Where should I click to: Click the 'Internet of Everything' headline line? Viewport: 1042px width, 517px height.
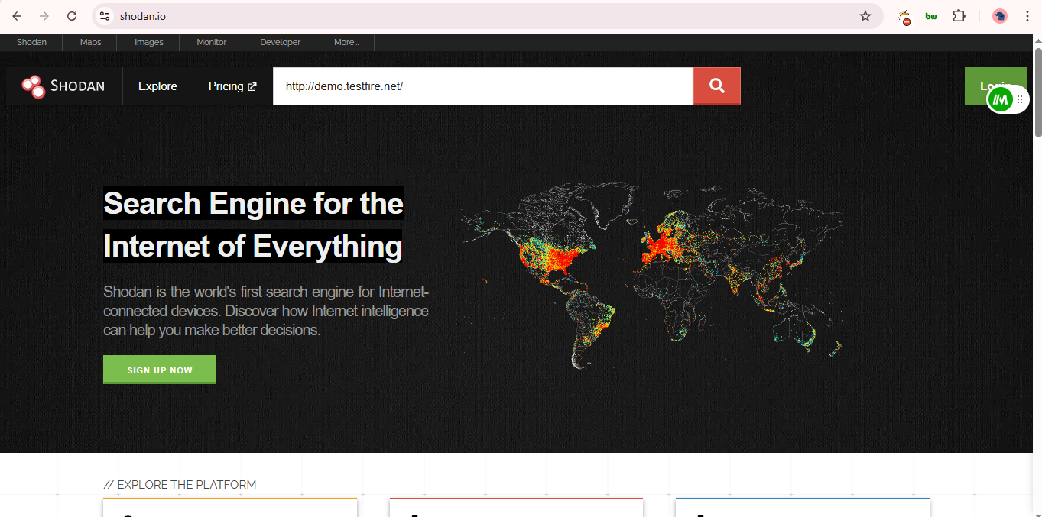[253, 246]
